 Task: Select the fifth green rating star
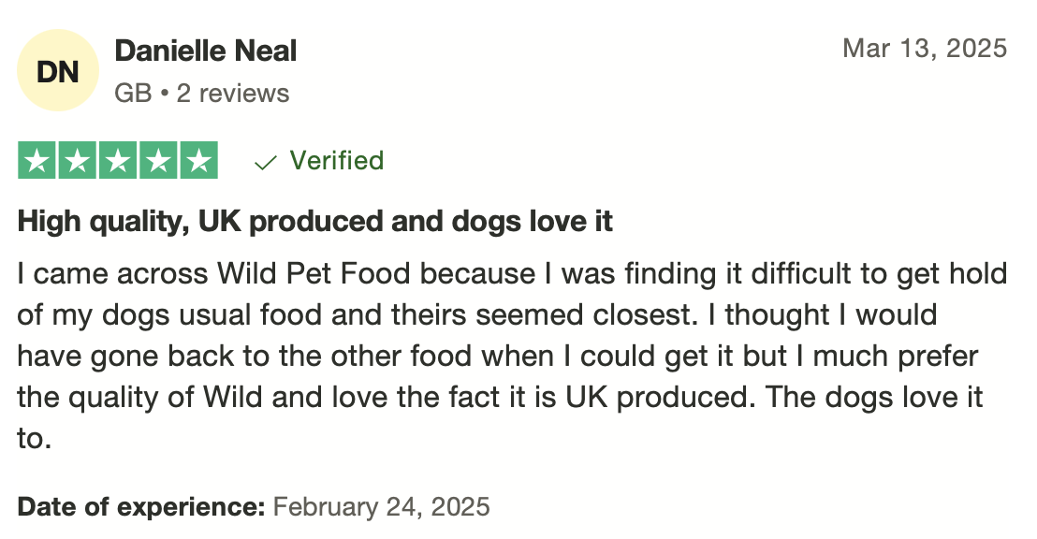pos(198,160)
